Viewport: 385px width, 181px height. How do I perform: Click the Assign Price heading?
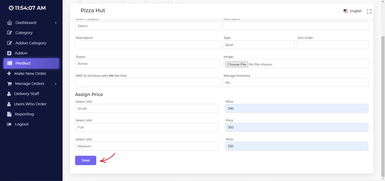[89, 95]
